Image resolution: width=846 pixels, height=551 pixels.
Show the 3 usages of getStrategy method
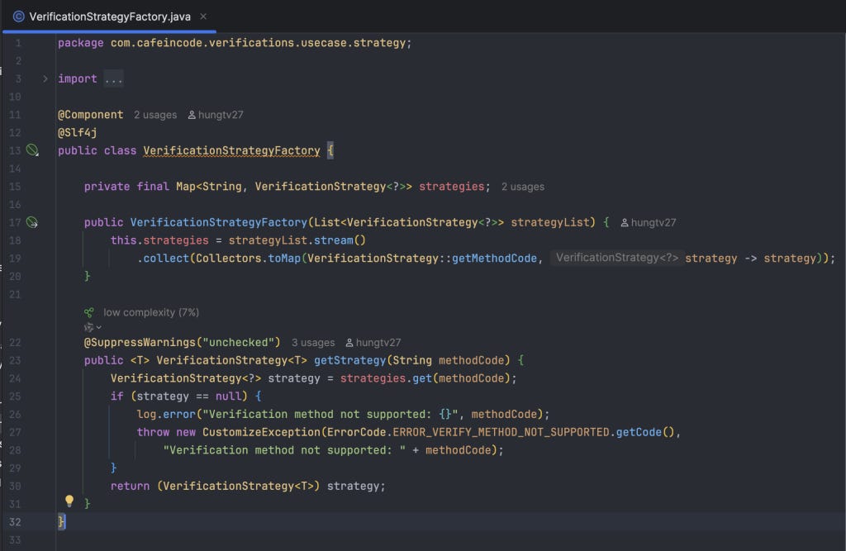coord(313,343)
